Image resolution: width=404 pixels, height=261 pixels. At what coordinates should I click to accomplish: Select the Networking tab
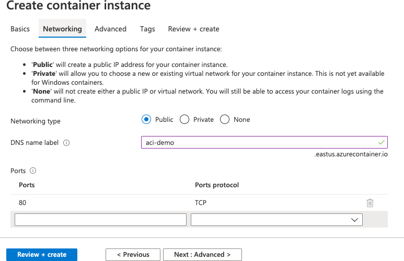[x=62, y=29]
